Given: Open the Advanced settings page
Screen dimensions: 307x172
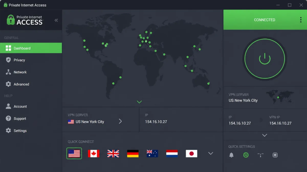Looking at the screenshot, I should [31, 84].
